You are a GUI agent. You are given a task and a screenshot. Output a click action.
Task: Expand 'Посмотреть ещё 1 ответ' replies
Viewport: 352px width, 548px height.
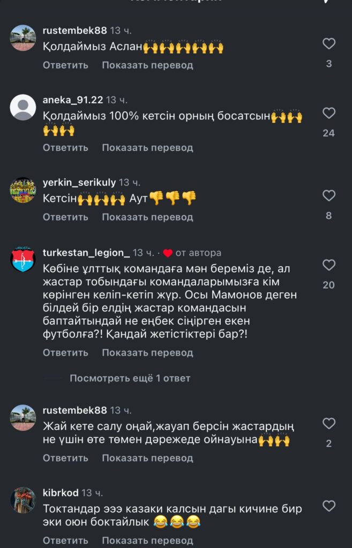pos(130,378)
